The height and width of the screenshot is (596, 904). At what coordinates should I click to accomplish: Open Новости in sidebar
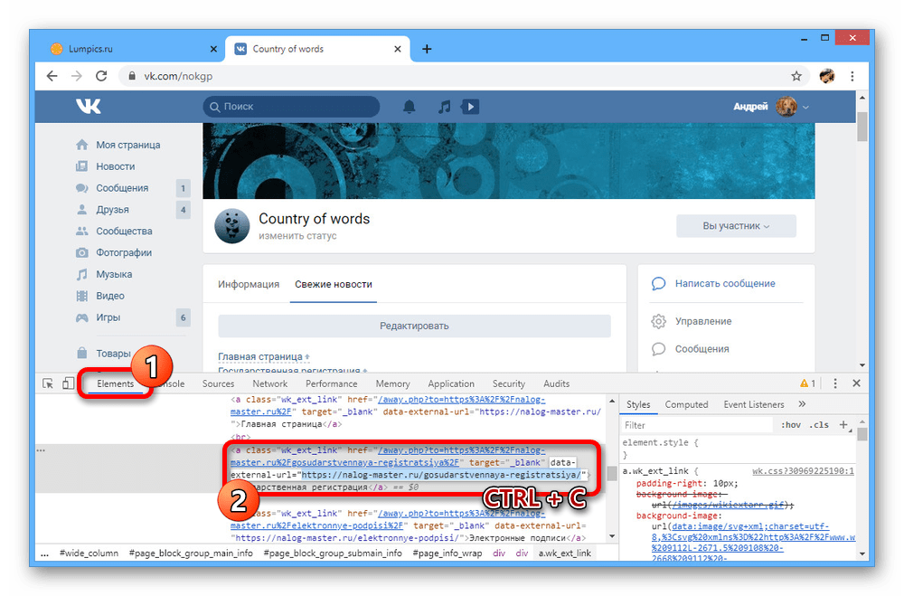(116, 166)
